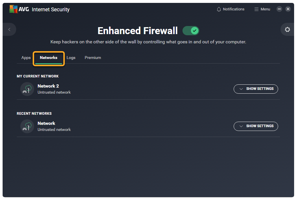Image resolution: width=297 pixels, height=200 pixels.
Task: Open the hamburger Menu icon
Action: [256, 9]
